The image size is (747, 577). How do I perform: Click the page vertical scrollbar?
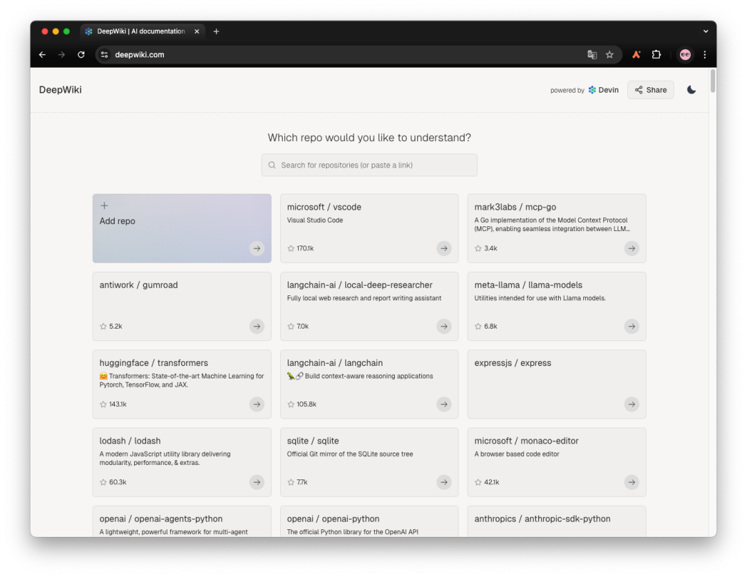pos(712,82)
